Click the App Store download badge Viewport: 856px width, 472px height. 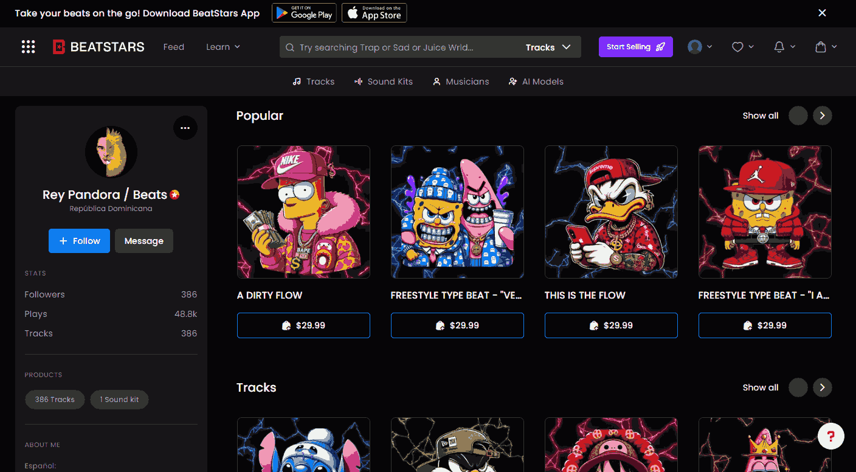coord(374,13)
